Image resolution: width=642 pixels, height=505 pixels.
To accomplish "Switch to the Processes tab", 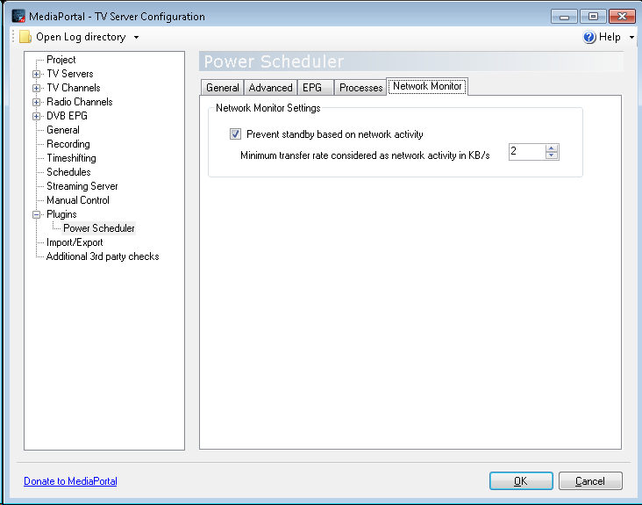I will [360, 88].
